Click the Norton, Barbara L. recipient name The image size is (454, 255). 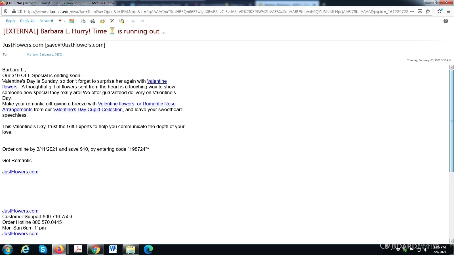click(x=45, y=54)
